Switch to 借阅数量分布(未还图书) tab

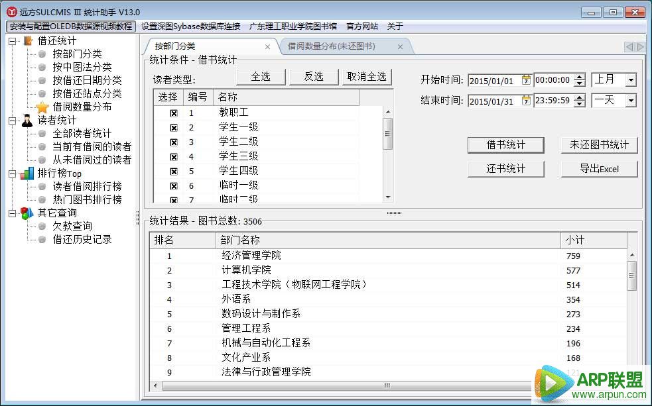[x=332, y=46]
